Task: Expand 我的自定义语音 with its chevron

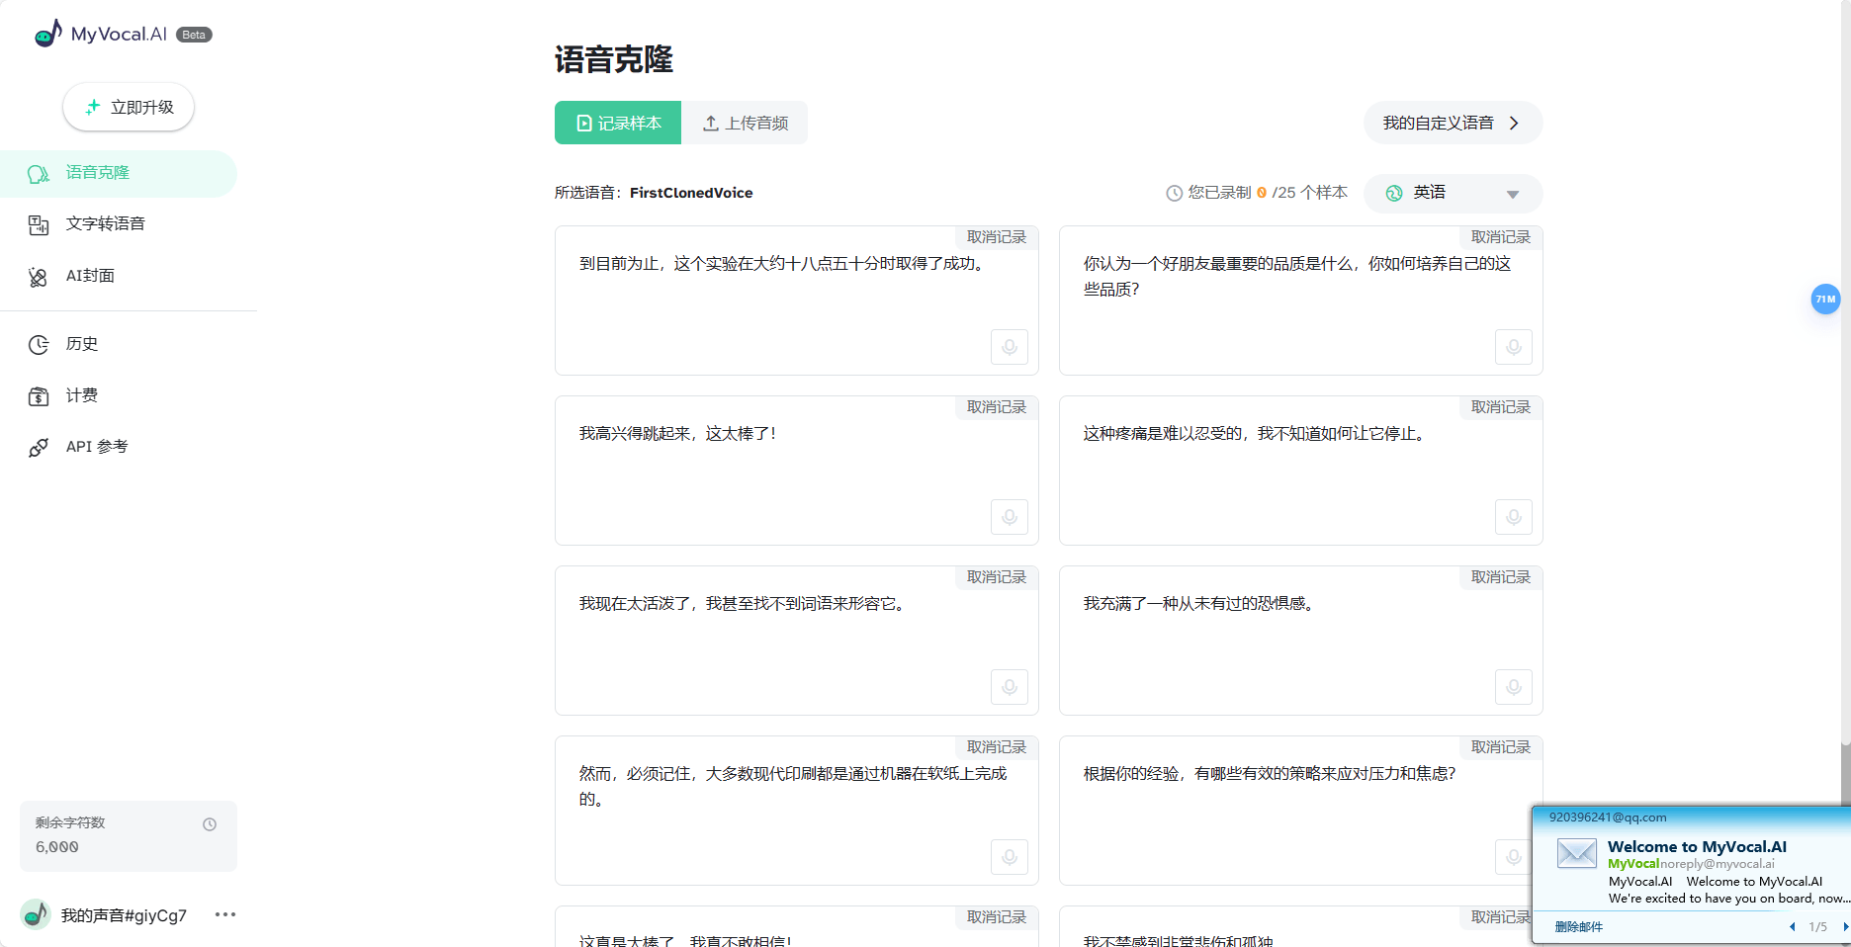Action: 1514,123
